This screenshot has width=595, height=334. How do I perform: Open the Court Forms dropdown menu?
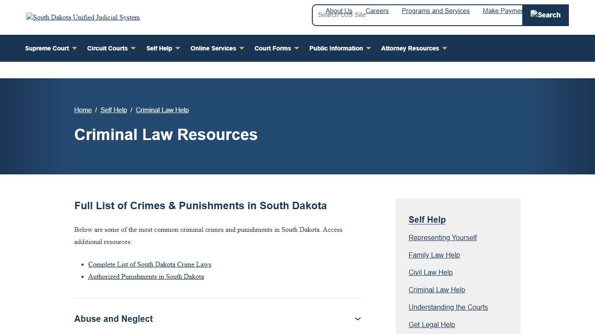[273, 48]
